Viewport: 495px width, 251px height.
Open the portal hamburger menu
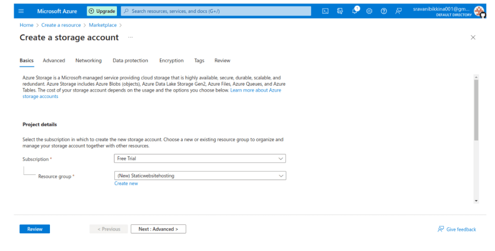pos(21,11)
